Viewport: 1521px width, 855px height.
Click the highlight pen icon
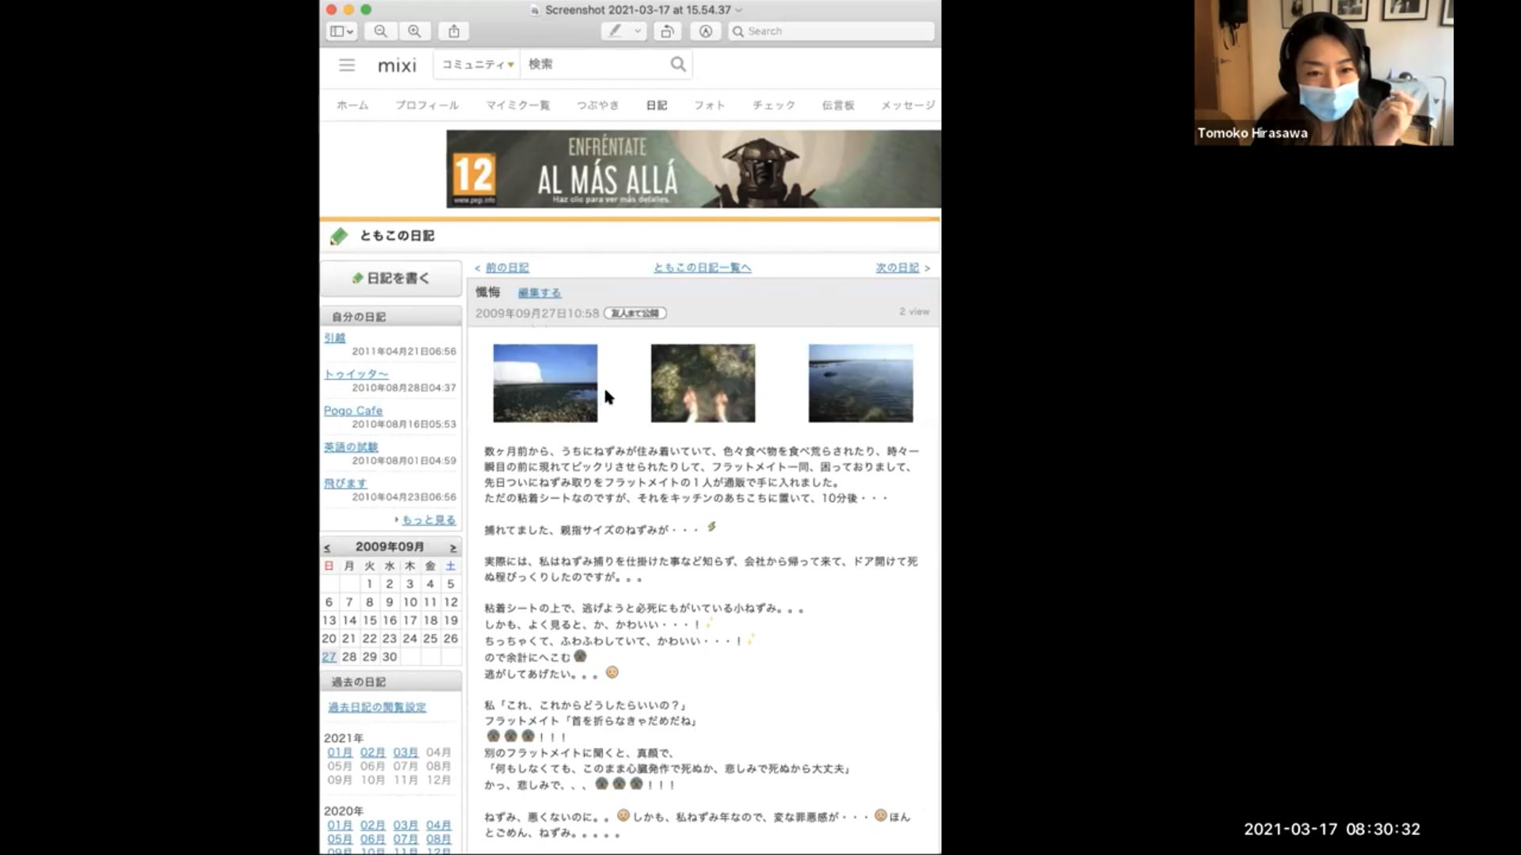tap(615, 31)
